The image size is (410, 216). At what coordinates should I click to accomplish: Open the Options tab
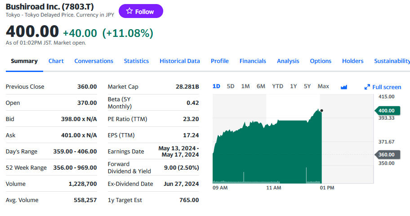pyautogui.click(x=321, y=61)
